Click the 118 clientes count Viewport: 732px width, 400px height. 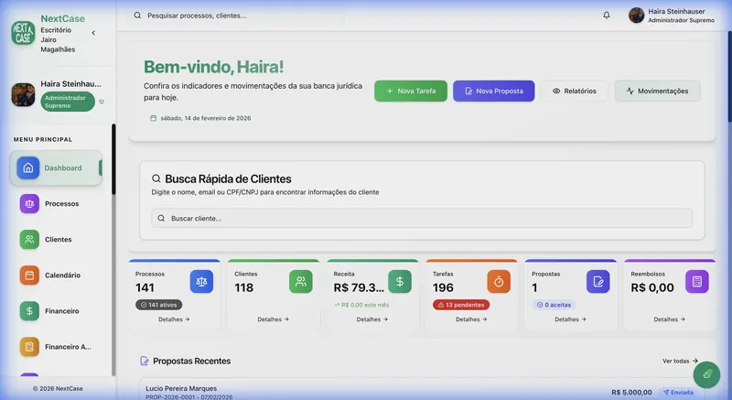(x=243, y=287)
